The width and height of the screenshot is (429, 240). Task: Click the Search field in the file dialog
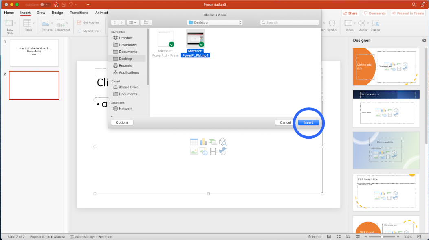coord(289,22)
